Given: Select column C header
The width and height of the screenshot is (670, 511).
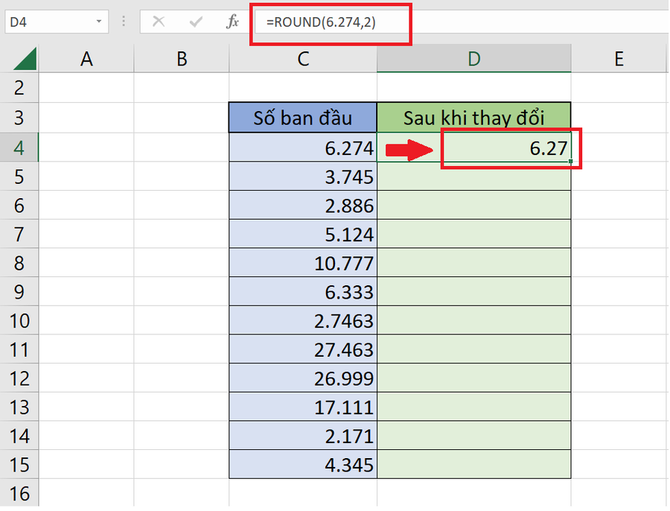Looking at the screenshot, I should coord(303,59).
